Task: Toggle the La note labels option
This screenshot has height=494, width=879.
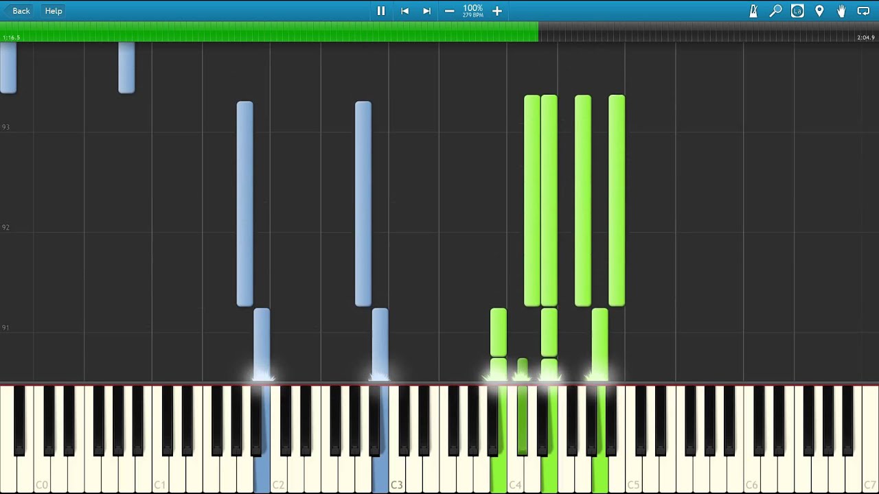Action: click(x=797, y=11)
